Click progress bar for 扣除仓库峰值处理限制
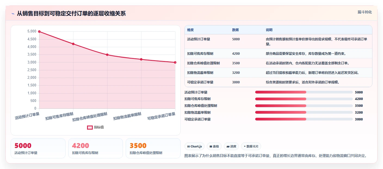Viewport: 383px width, 169px height. pyautogui.click(x=304, y=106)
